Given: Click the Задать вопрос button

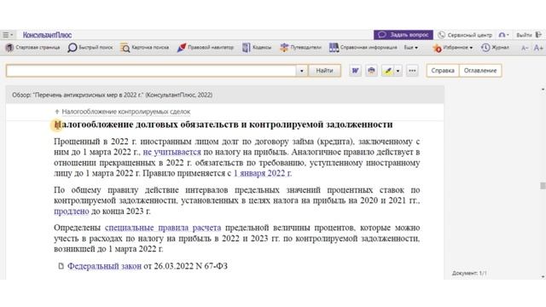Looking at the screenshot, I should [x=404, y=35].
